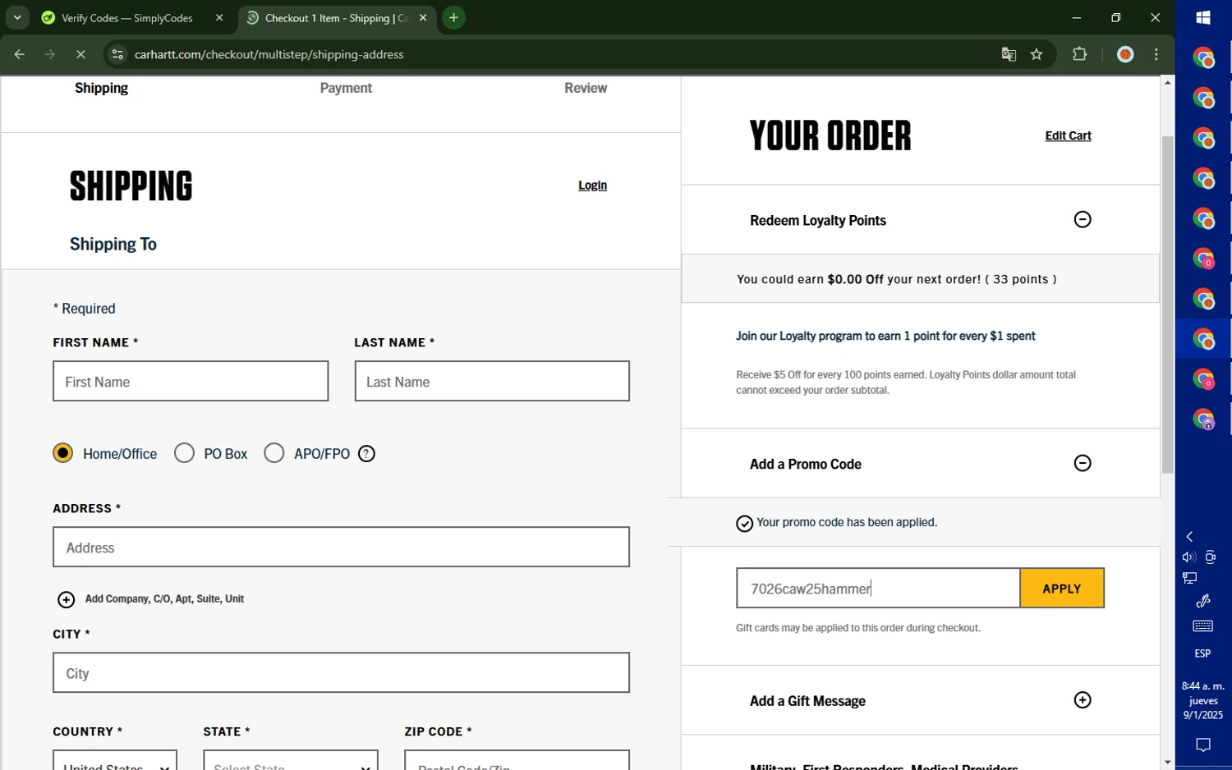Focus the First Name field
The image size is (1232, 770).
click(x=191, y=381)
